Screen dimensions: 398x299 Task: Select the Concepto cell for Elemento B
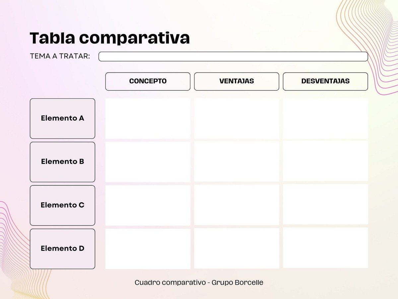pyautogui.click(x=148, y=162)
